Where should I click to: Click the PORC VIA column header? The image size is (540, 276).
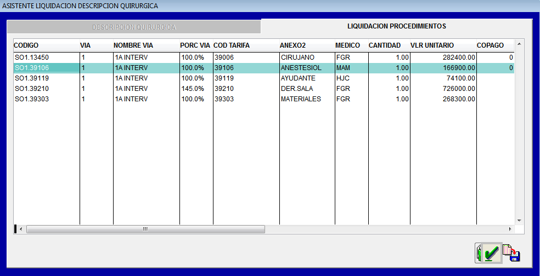click(x=196, y=45)
